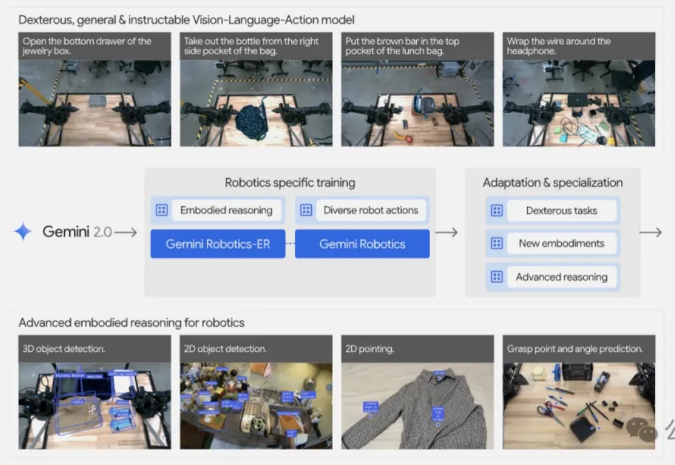View the 2D object detection kitchen image
Image resolution: width=675 pixels, height=465 pixels.
(256, 406)
